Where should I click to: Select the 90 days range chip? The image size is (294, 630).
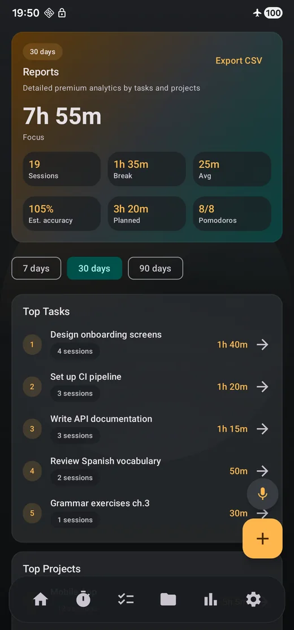pyautogui.click(x=155, y=268)
